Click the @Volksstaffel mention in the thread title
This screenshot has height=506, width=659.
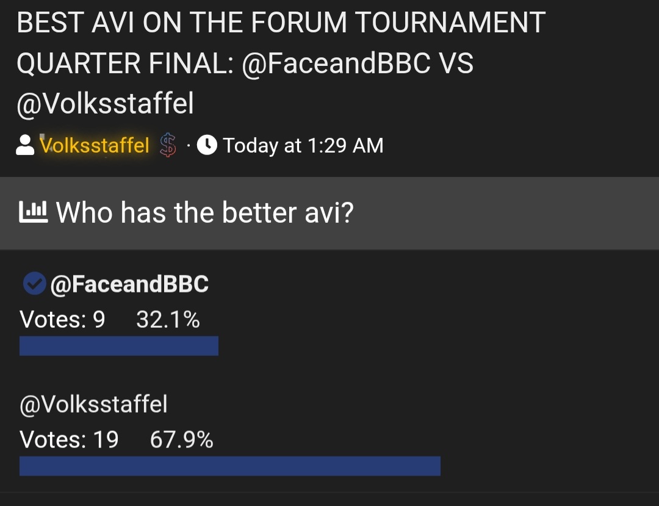coord(105,104)
